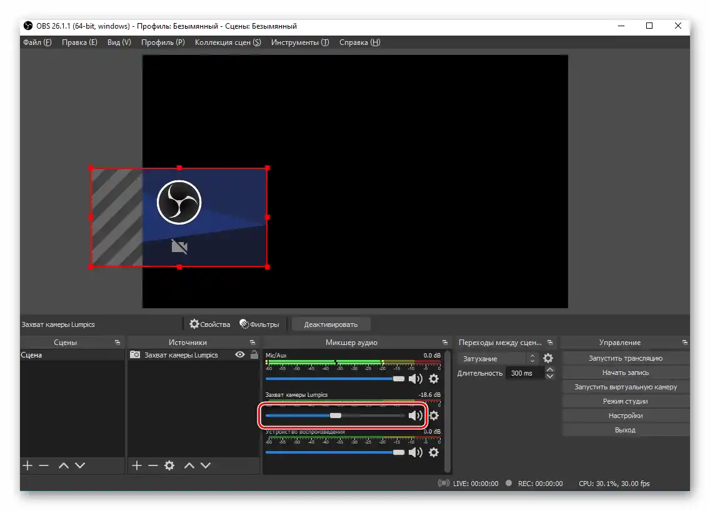This screenshot has width=710, height=511.
Task: Select Захват камеры Lumpics source row
Action: click(x=193, y=355)
